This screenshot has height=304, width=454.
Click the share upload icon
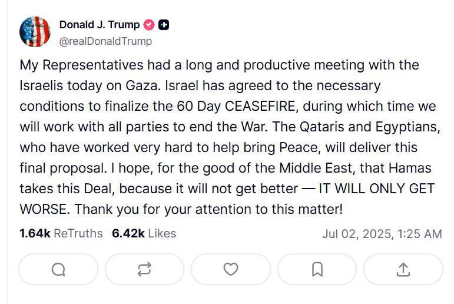(403, 269)
